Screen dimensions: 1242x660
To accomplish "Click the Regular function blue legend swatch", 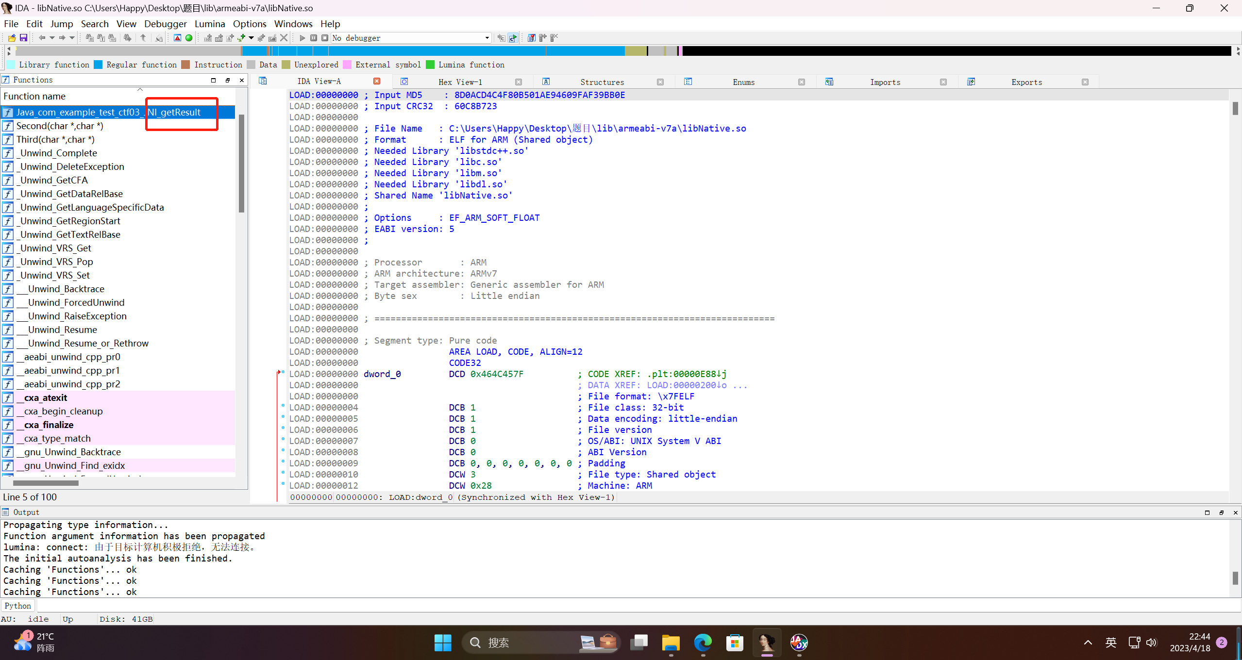I will tap(98, 65).
